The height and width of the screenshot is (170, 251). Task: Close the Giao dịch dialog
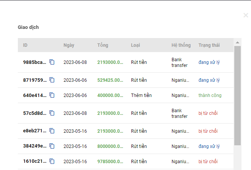246,16
